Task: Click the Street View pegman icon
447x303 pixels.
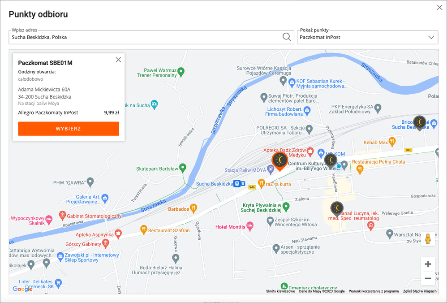Action: [428, 239]
